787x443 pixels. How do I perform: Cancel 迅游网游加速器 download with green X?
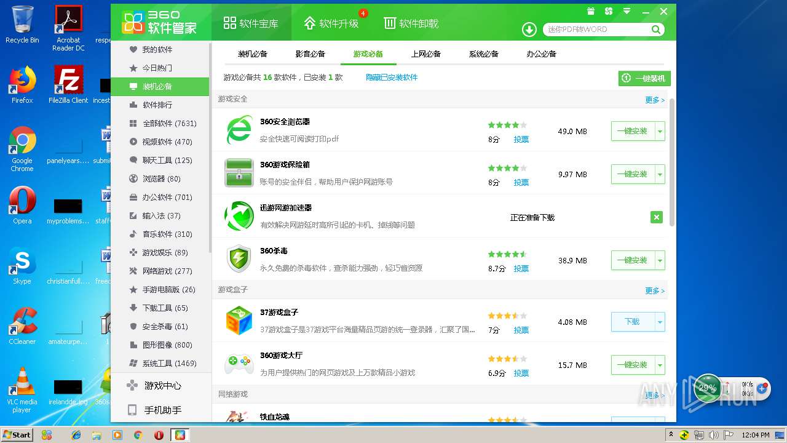(x=657, y=217)
